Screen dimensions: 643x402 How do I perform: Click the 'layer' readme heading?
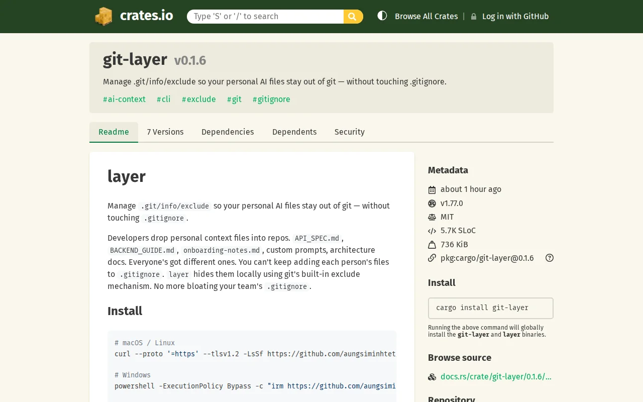127,176
